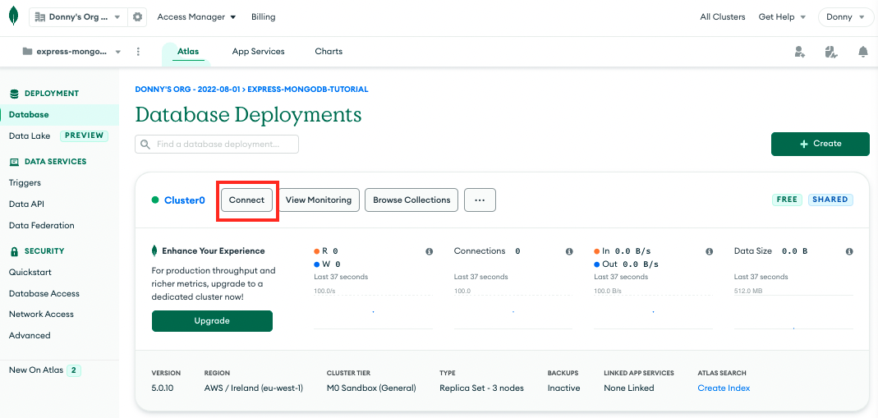Click the FREE badge
878x418 pixels.
coord(787,200)
